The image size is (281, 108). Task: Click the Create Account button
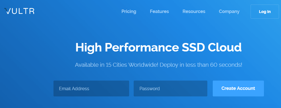tap(238, 88)
